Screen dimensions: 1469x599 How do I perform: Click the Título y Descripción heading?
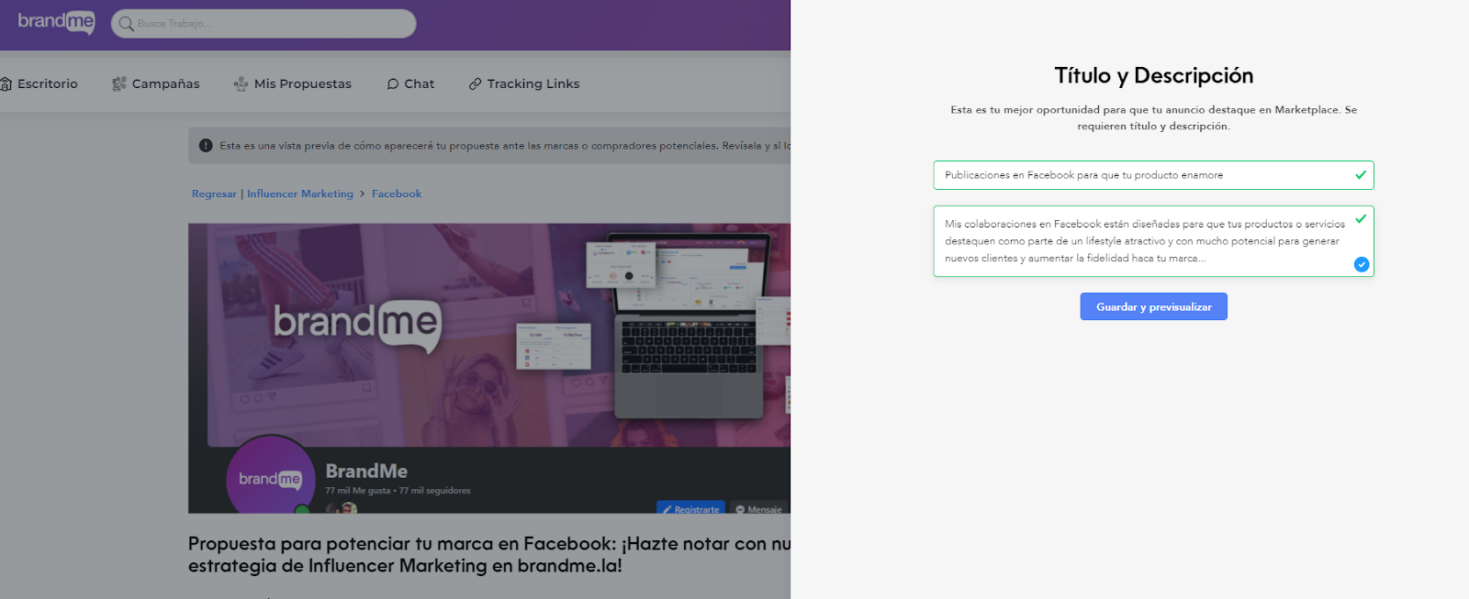tap(1153, 75)
